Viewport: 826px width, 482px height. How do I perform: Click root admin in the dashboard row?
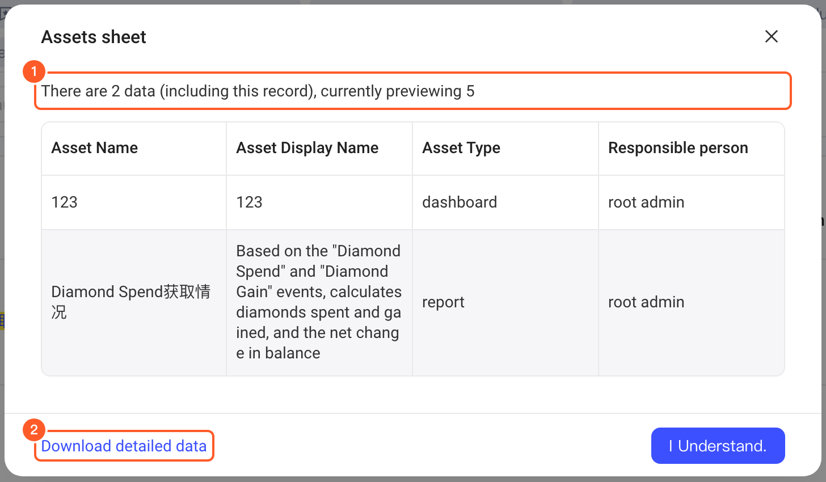692,202
